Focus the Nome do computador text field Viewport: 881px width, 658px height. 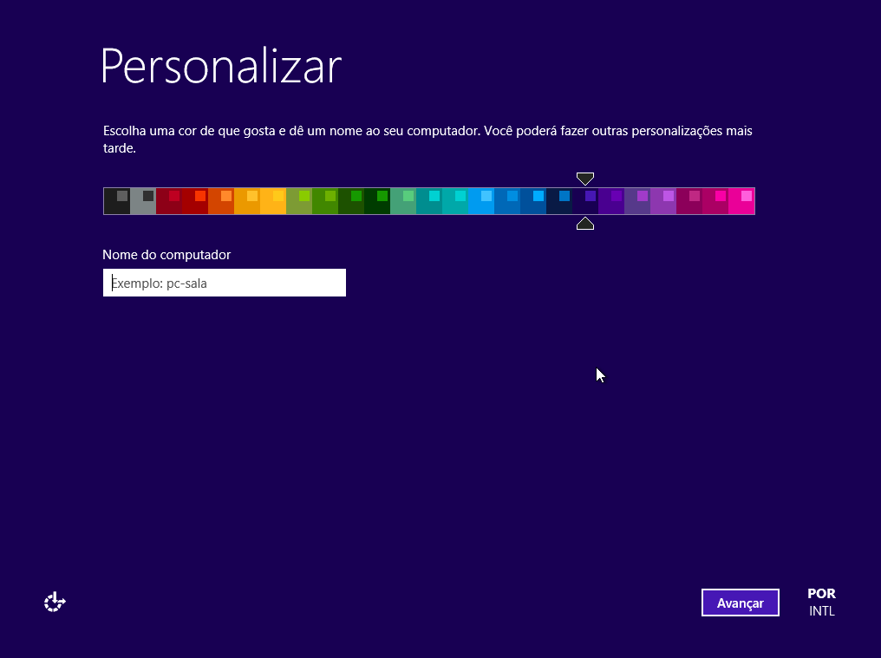[x=224, y=283]
